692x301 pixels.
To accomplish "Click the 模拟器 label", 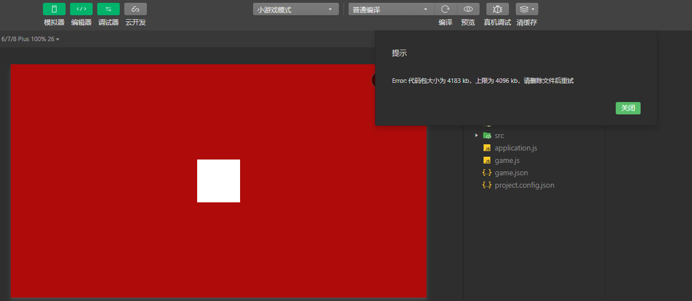I will pyautogui.click(x=54, y=23).
